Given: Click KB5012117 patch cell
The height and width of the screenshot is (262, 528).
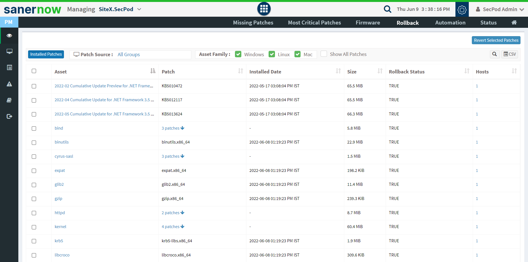Looking at the screenshot, I should click(172, 100).
